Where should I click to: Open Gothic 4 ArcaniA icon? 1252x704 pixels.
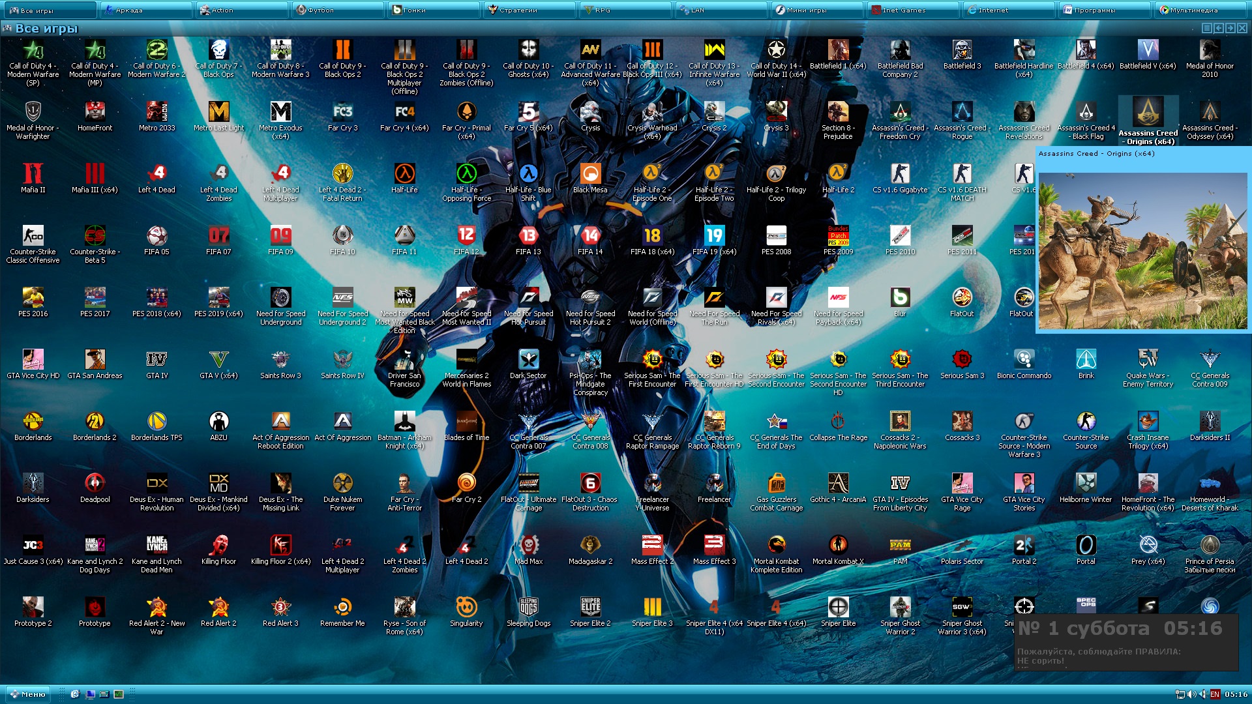[838, 488]
